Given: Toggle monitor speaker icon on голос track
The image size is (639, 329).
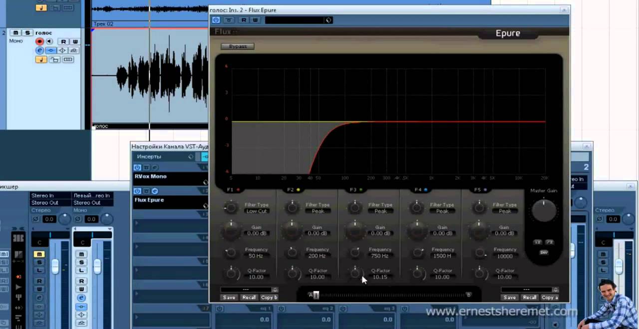Looking at the screenshot, I should click(x=49, y=41).
